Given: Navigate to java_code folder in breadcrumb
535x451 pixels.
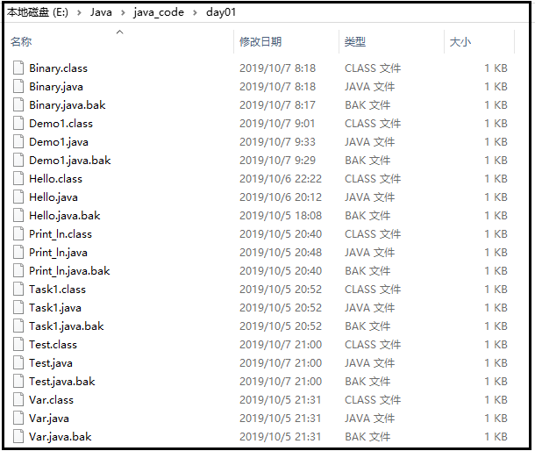Looking at the screenshot, I should tap(159, 12).
